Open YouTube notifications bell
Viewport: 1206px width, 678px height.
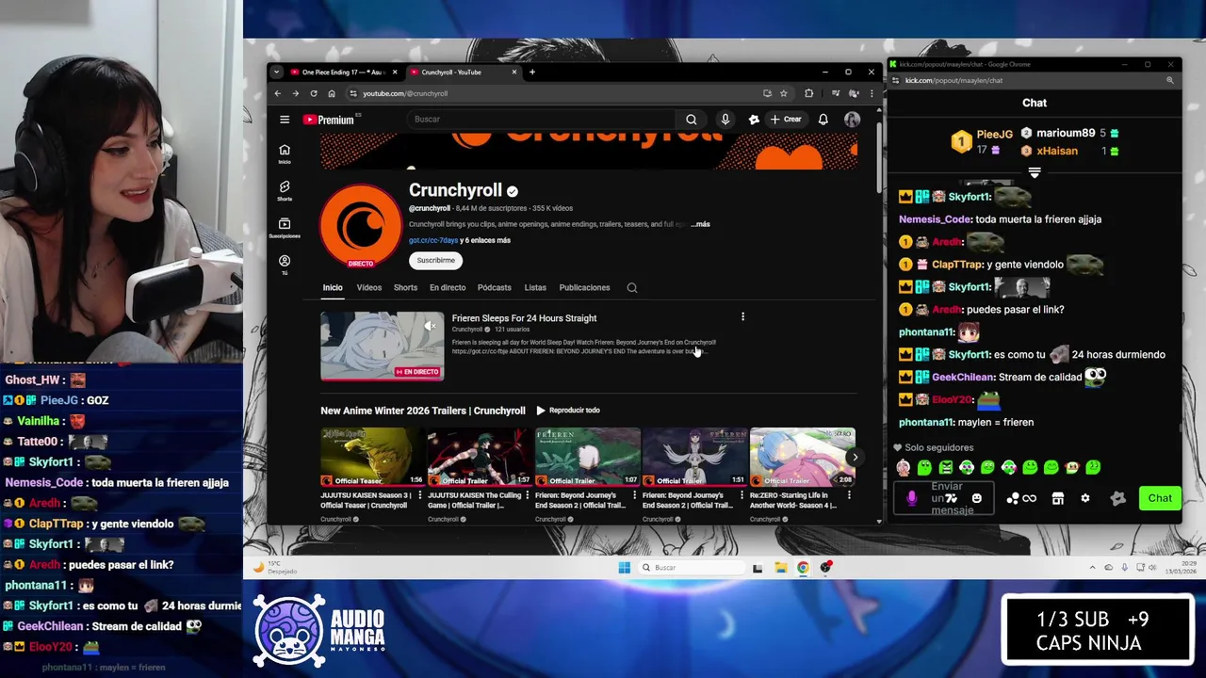click(823, 120)
